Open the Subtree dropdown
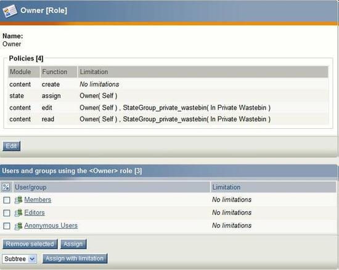 click(20, 259)
